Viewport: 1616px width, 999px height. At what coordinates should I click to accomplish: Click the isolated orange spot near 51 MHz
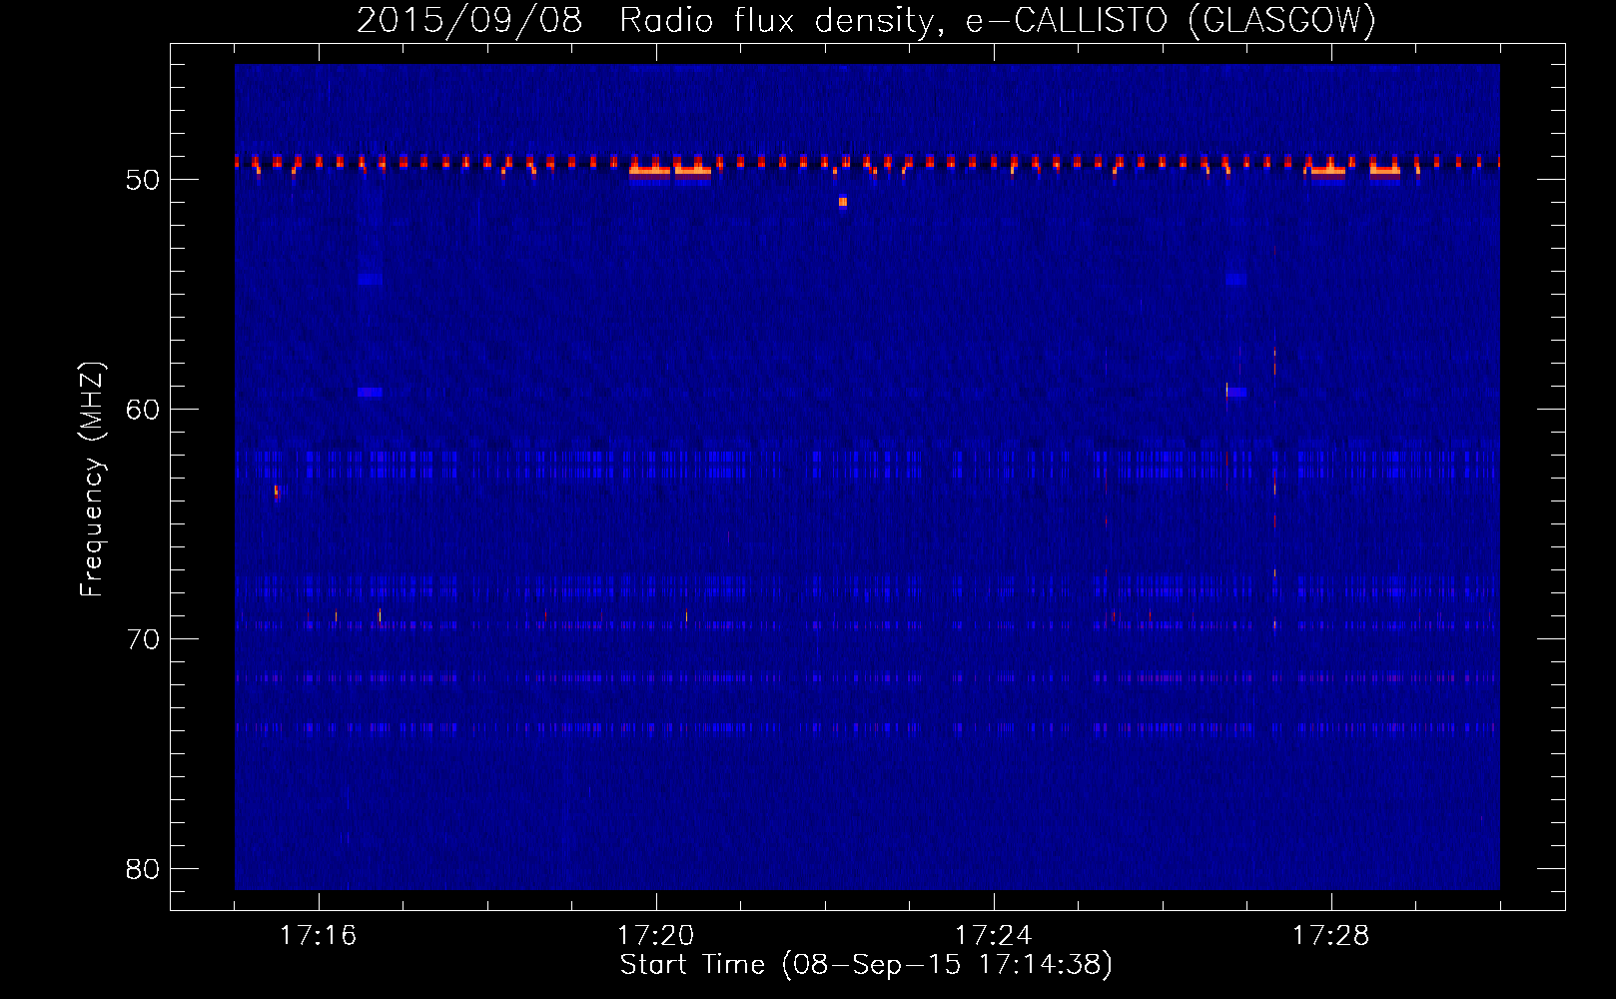[843, 202]
